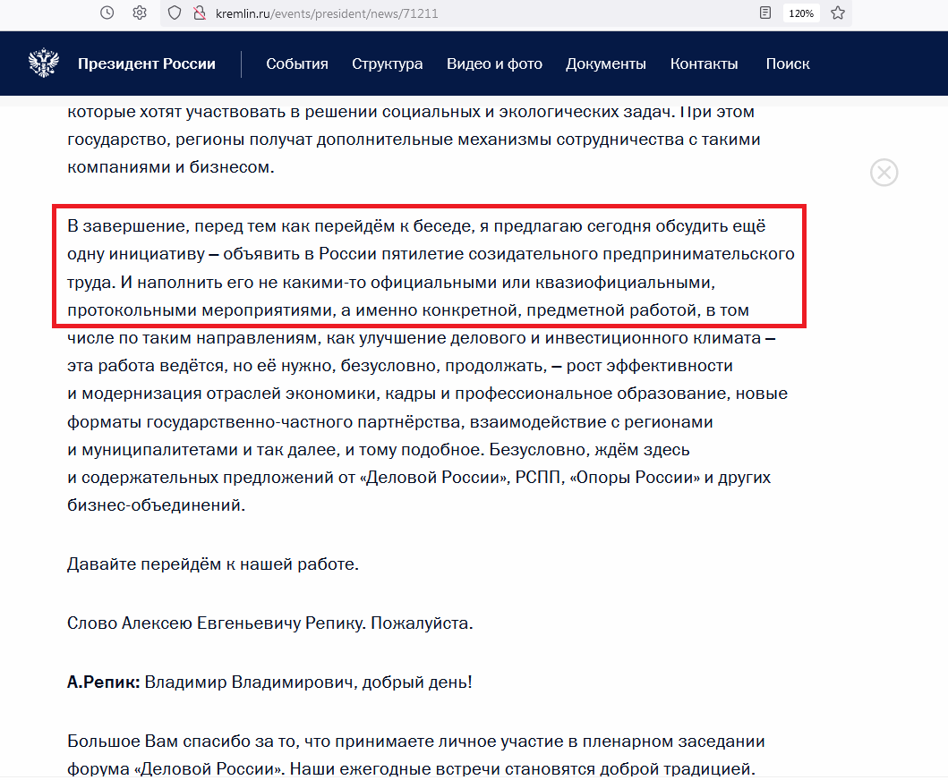Click the bold speaker name А.Репик:
The image size is (948, 780).
pyautogui.click(x=103, y=682)
